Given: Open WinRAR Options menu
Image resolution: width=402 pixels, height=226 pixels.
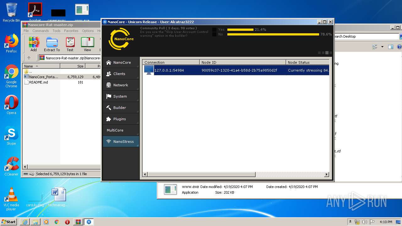Looking at the screenshot, I should (x=88, y=31).
